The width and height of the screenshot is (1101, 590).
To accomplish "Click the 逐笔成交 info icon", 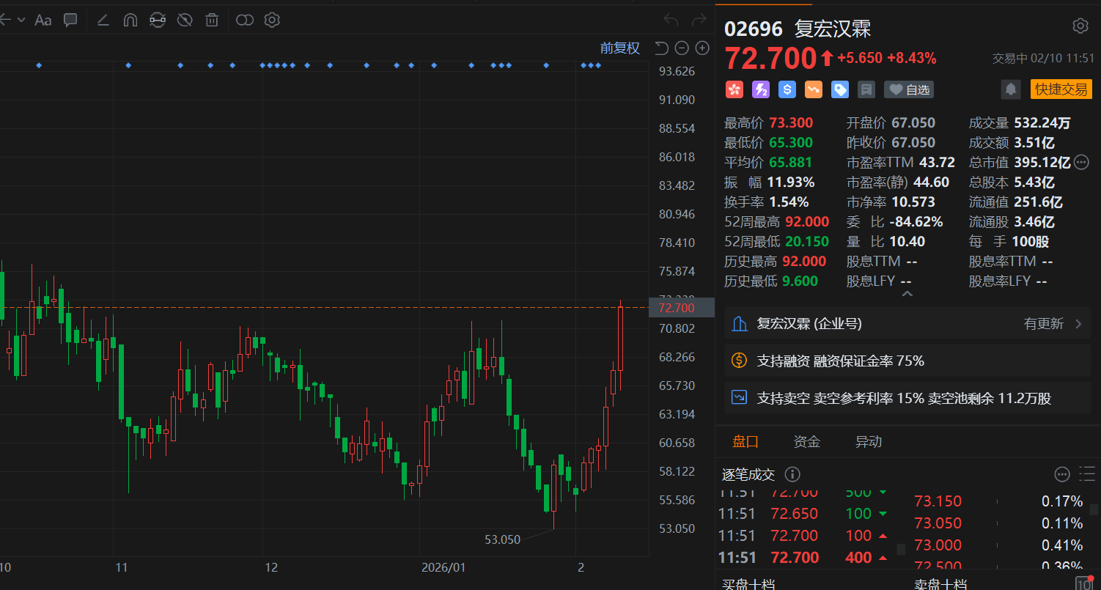I will pos(792,474).
